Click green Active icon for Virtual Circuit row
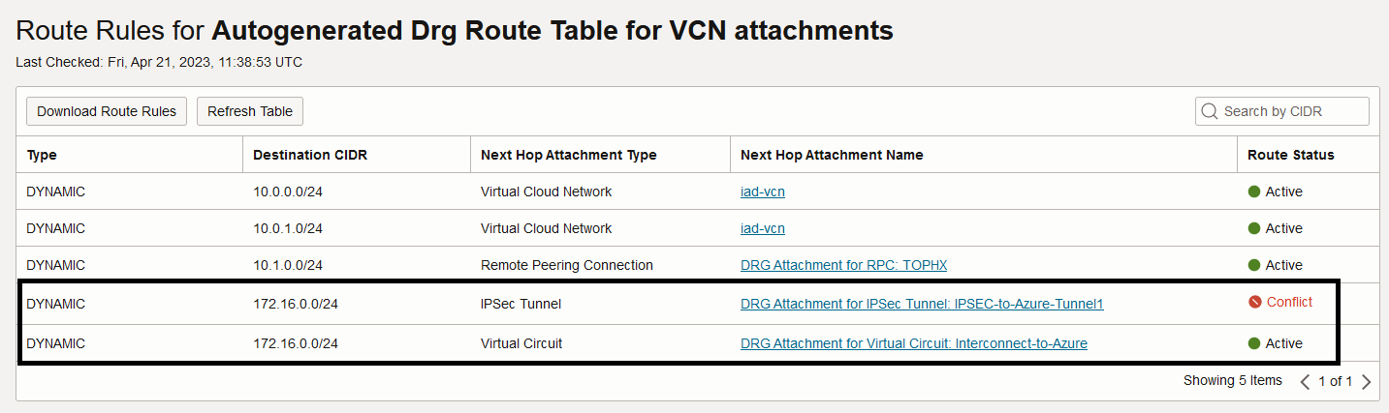 coord(1254,343)
